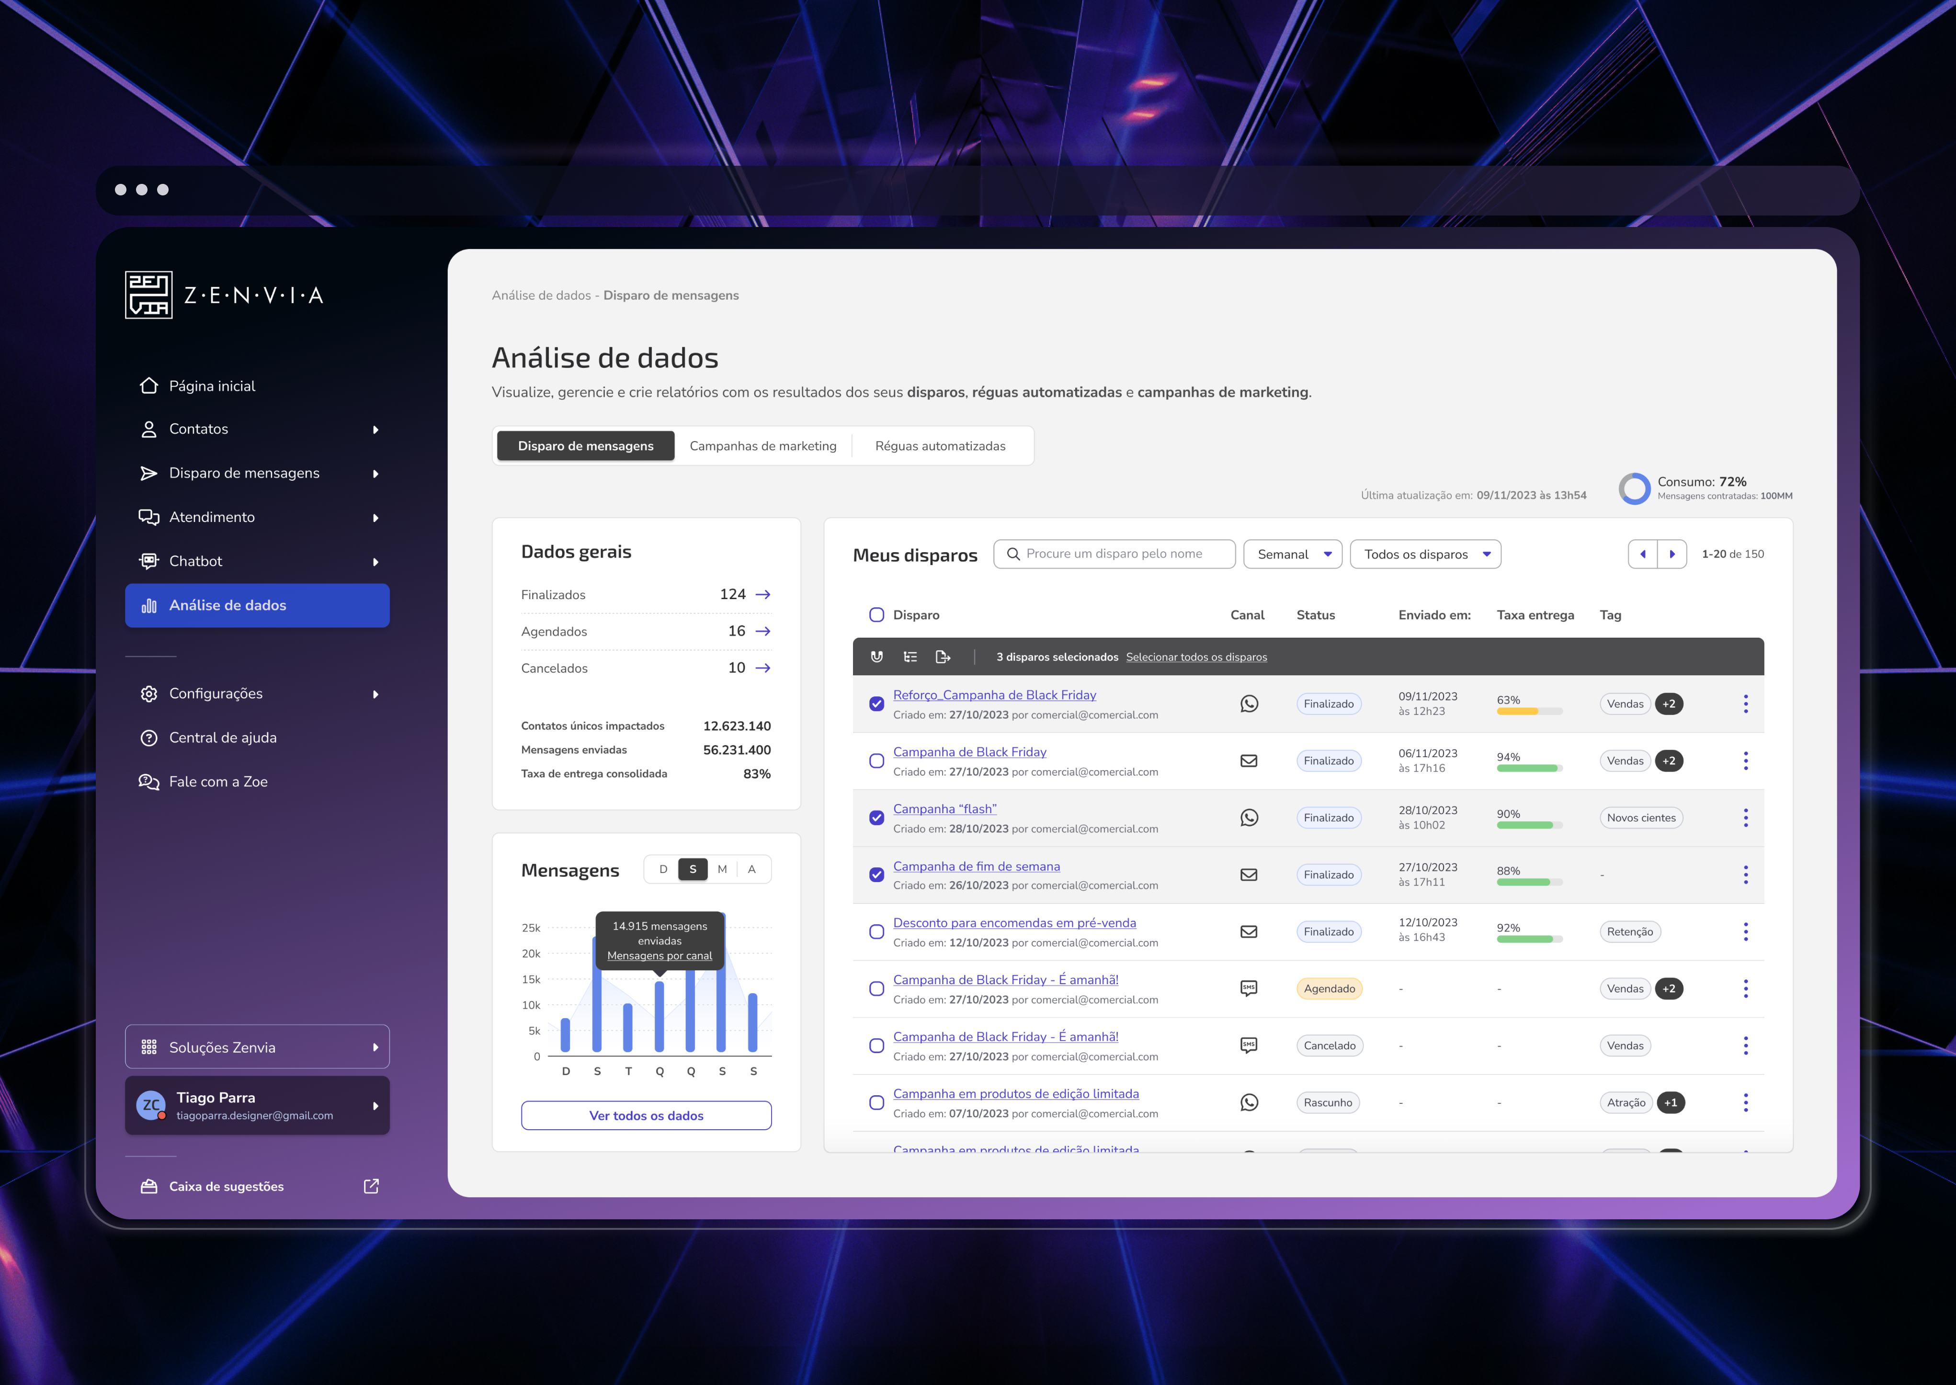Click the tree-list icon in selection bar
The image size is (1956, 1385).
pos(910,657)
